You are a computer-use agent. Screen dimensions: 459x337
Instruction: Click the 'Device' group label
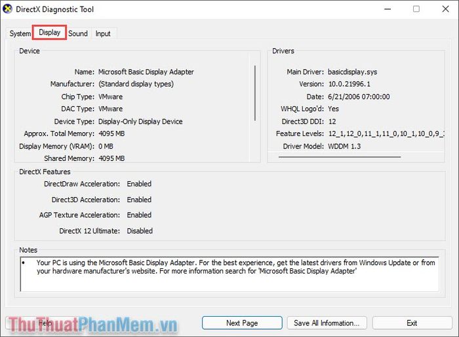click(30, 51)
